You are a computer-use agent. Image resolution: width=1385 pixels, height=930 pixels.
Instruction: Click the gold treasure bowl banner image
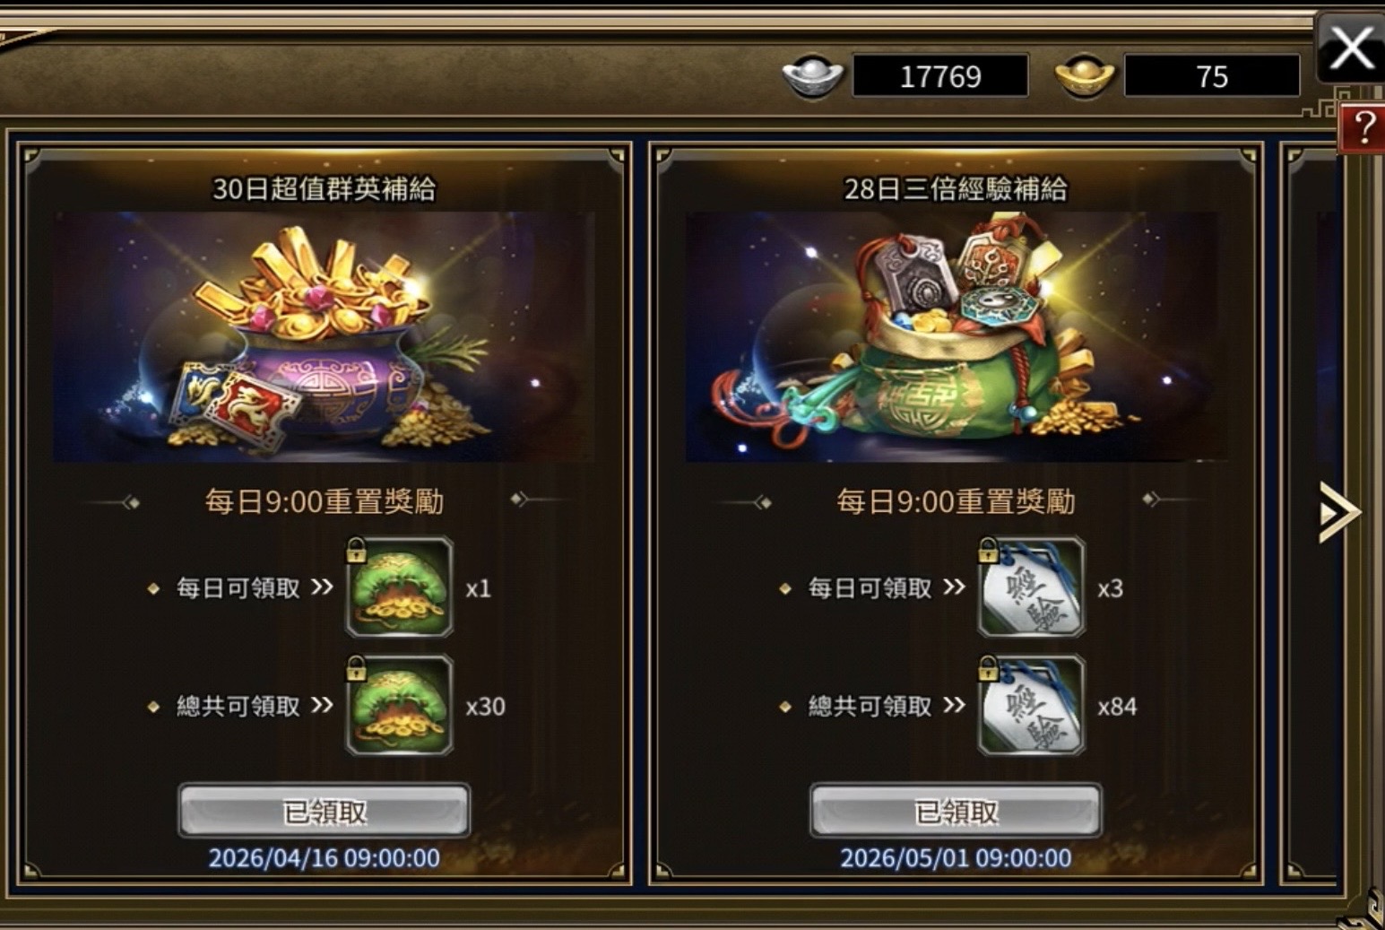click(324, 337)
